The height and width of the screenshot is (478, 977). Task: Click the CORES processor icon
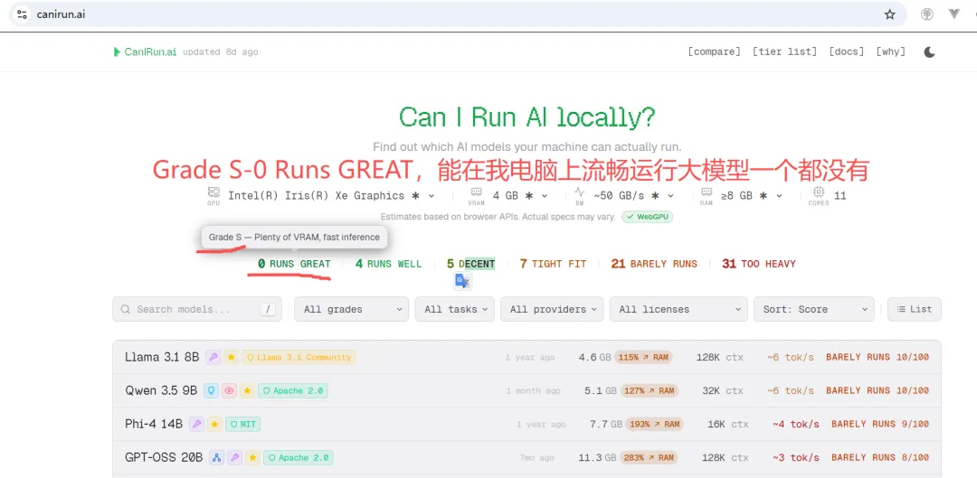click(818, 192)
